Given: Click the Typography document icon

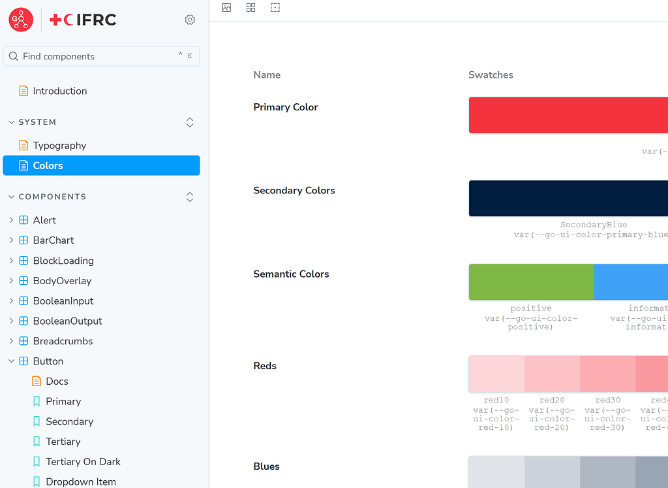Looking at the screenshot, I should 24,146.
